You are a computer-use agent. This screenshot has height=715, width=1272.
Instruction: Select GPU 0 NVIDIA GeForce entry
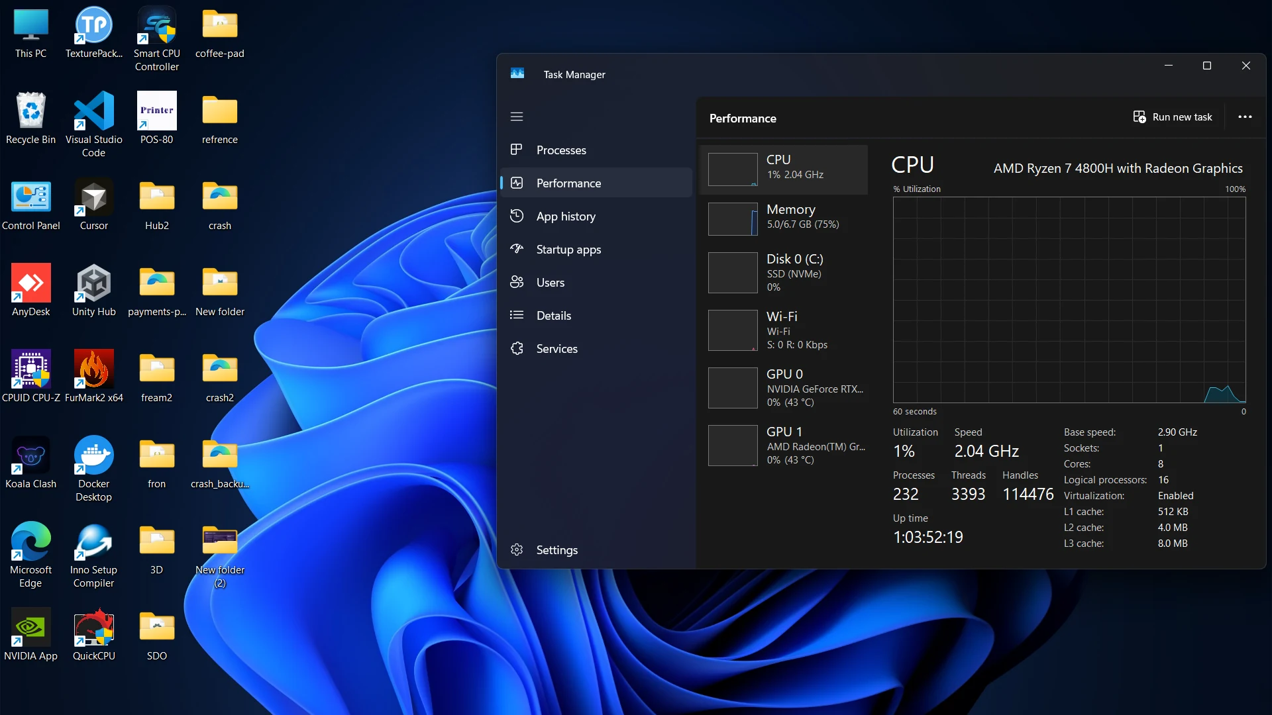(784, 388)
